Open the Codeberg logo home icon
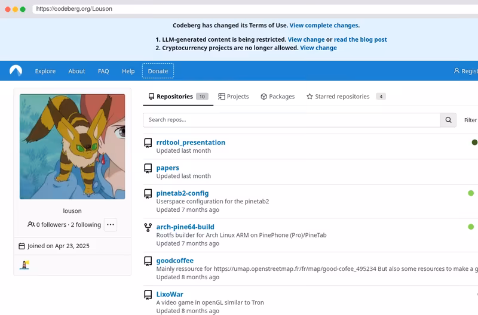478x315 pixels. pyautogui.click(x=16, y=70)
